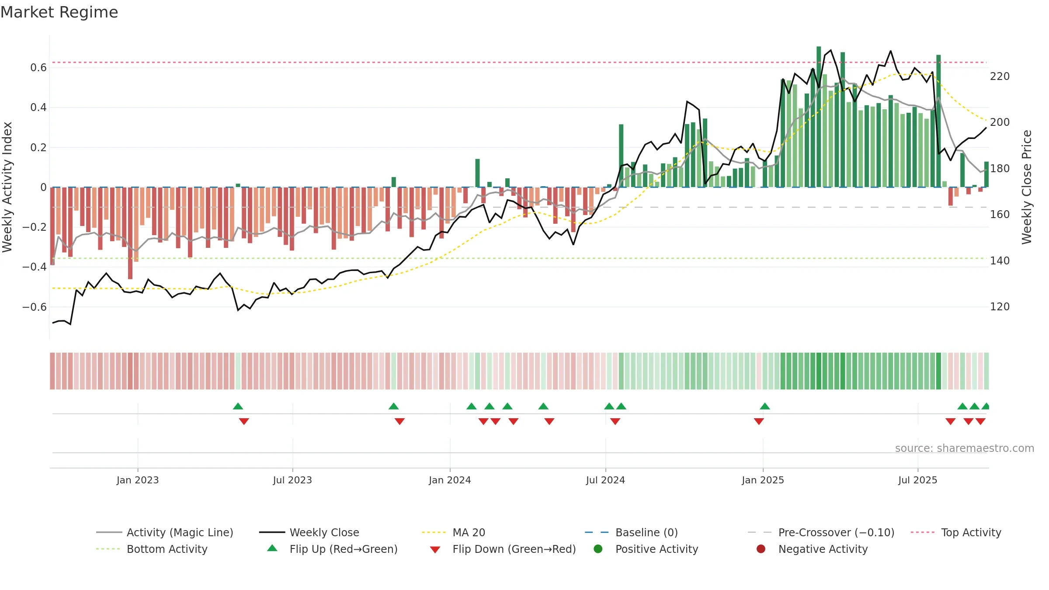Click the 200 right axis price label
Viewport: 1049px width, 590px height.
pyautogui.click(x=1000, y=122)
